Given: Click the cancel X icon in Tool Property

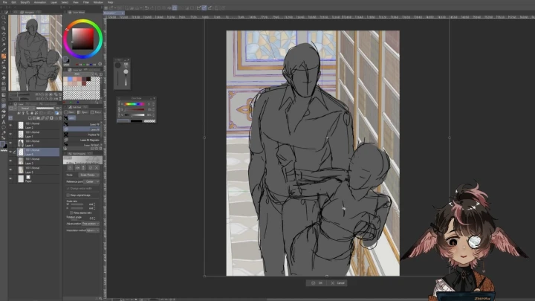Looking at the screenshot, I should (96, 169).
